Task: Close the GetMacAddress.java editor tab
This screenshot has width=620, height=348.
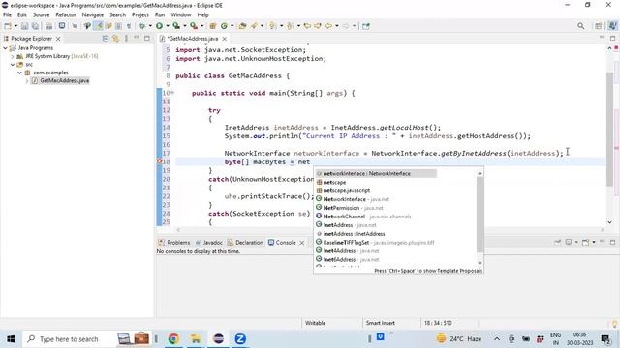Action: (224, 39)
